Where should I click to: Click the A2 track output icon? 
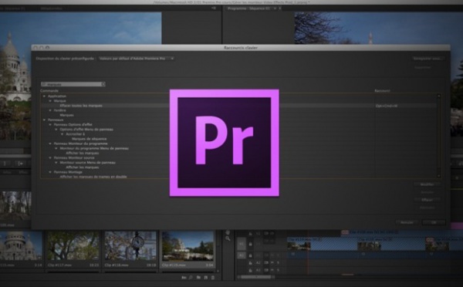point(266,262)
